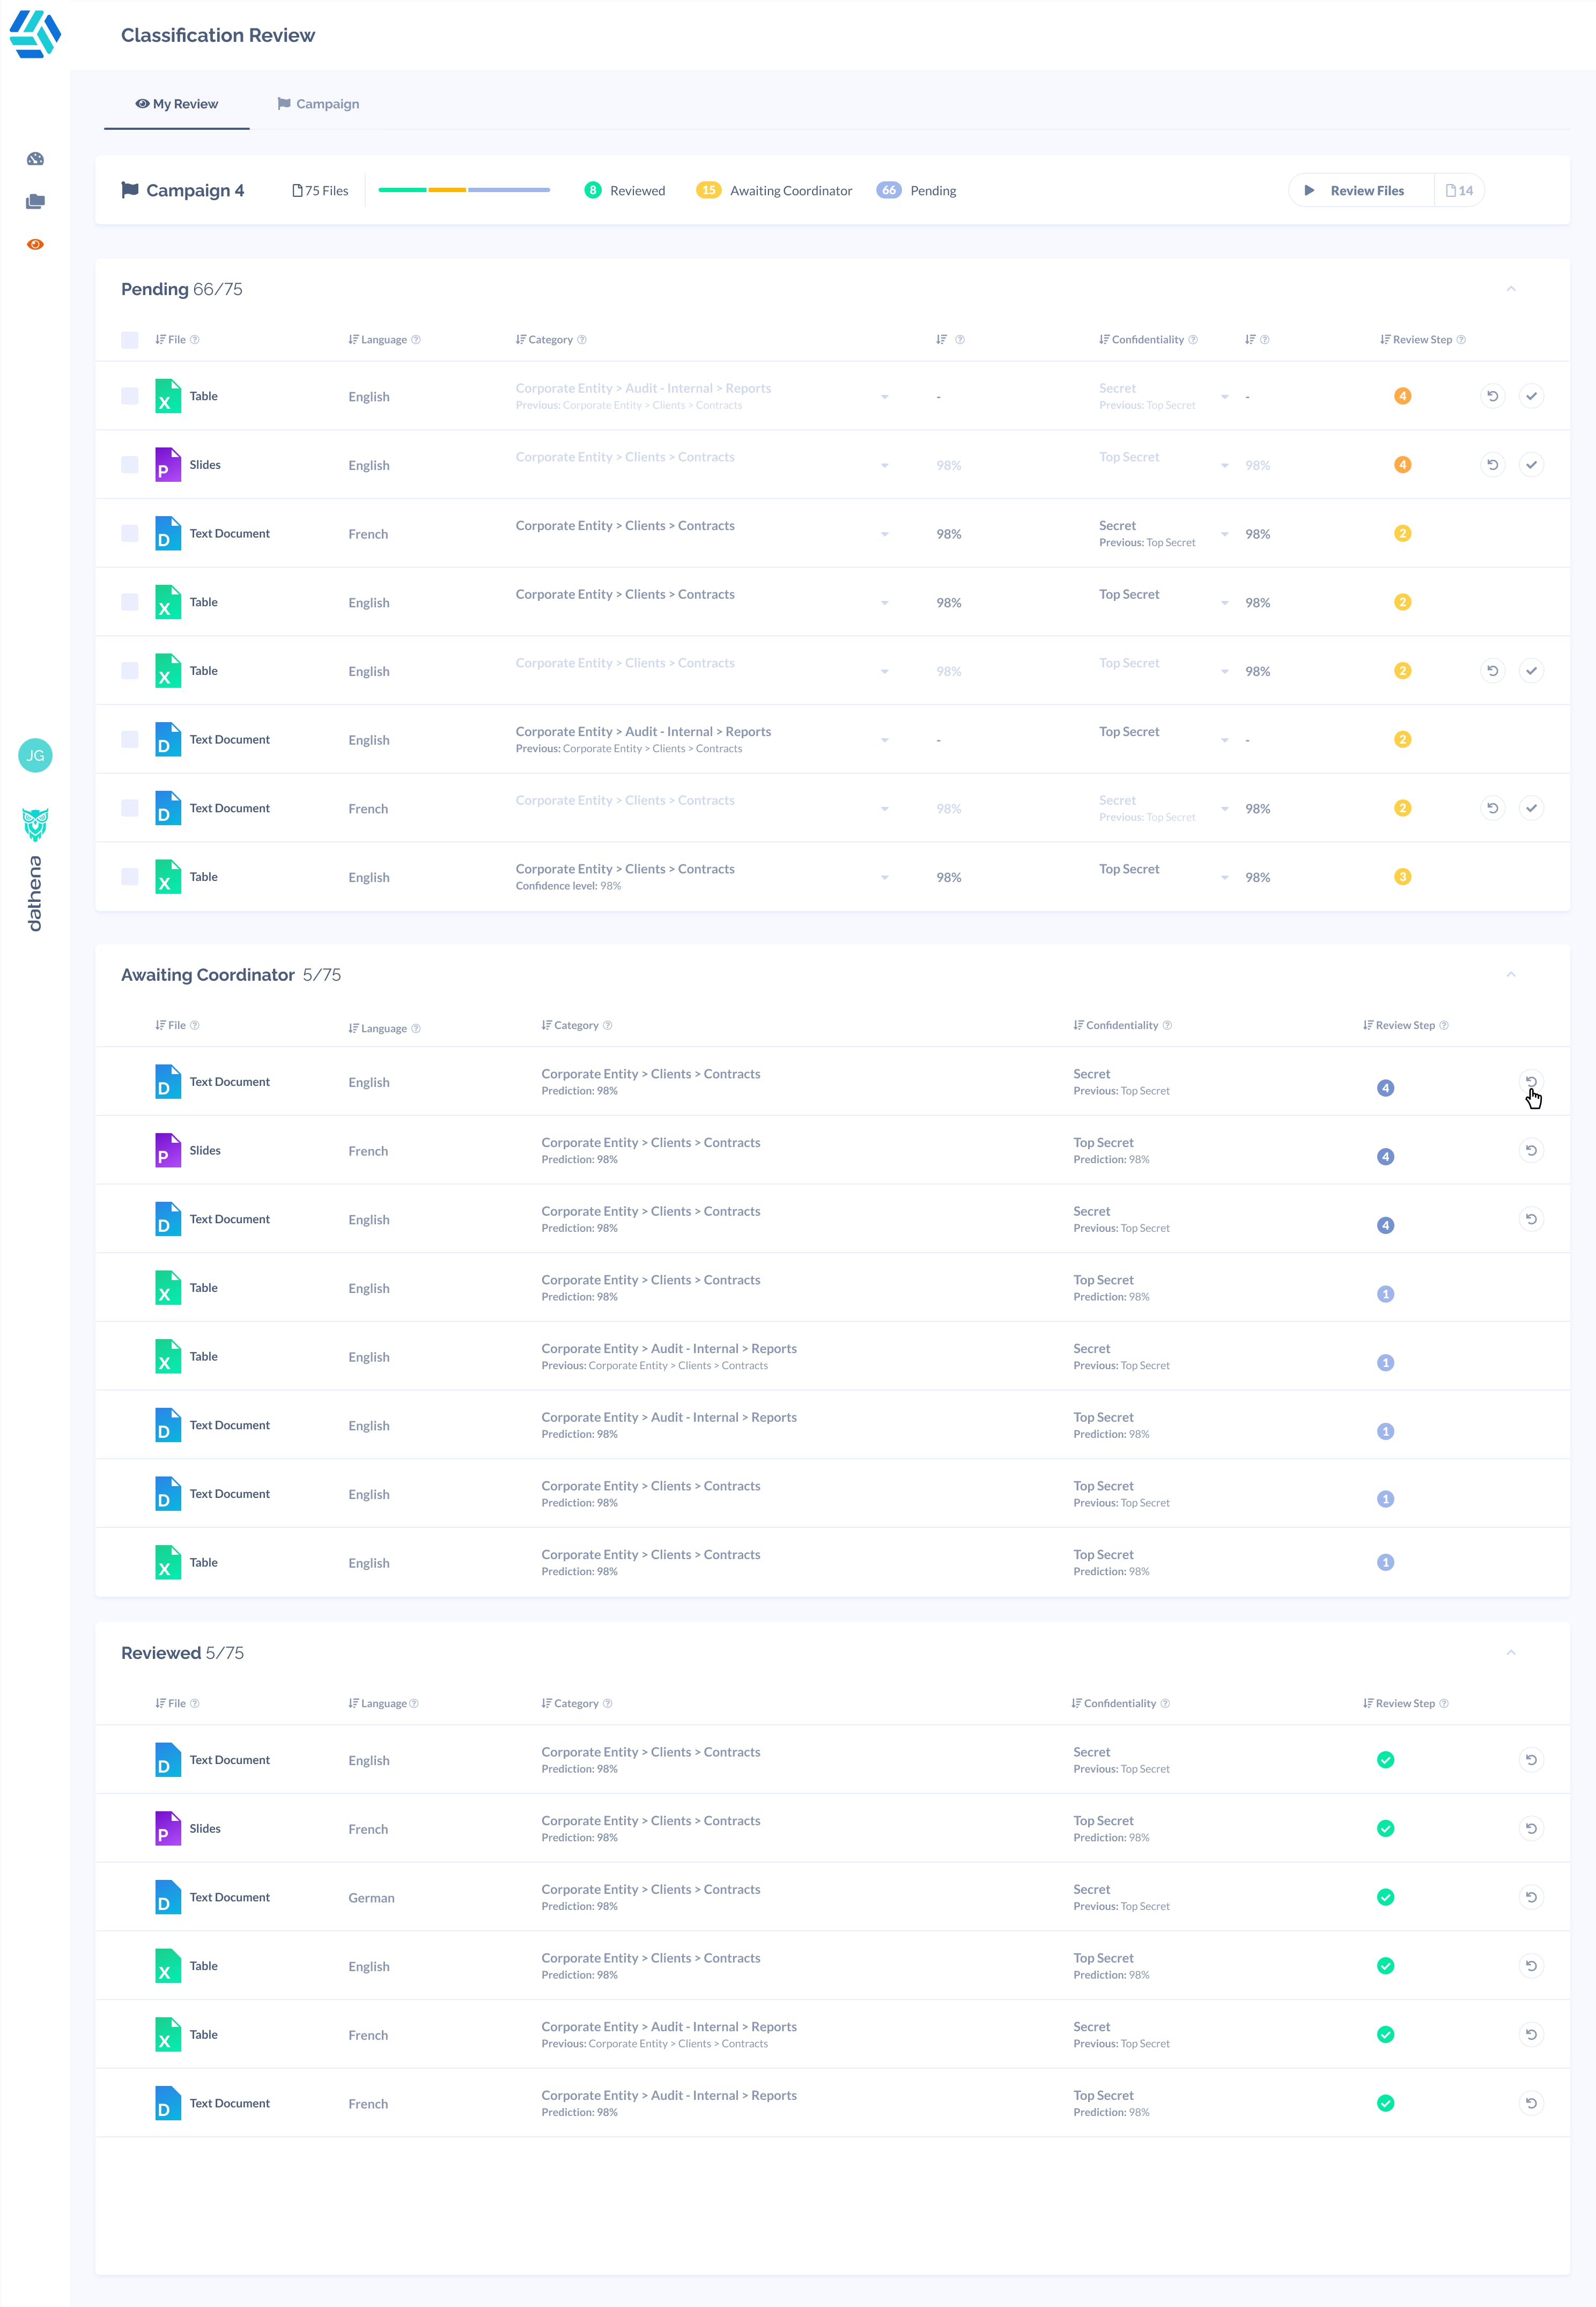
Task: Select the checkbox for the French Text Document pending row
Action: (130, 533)
